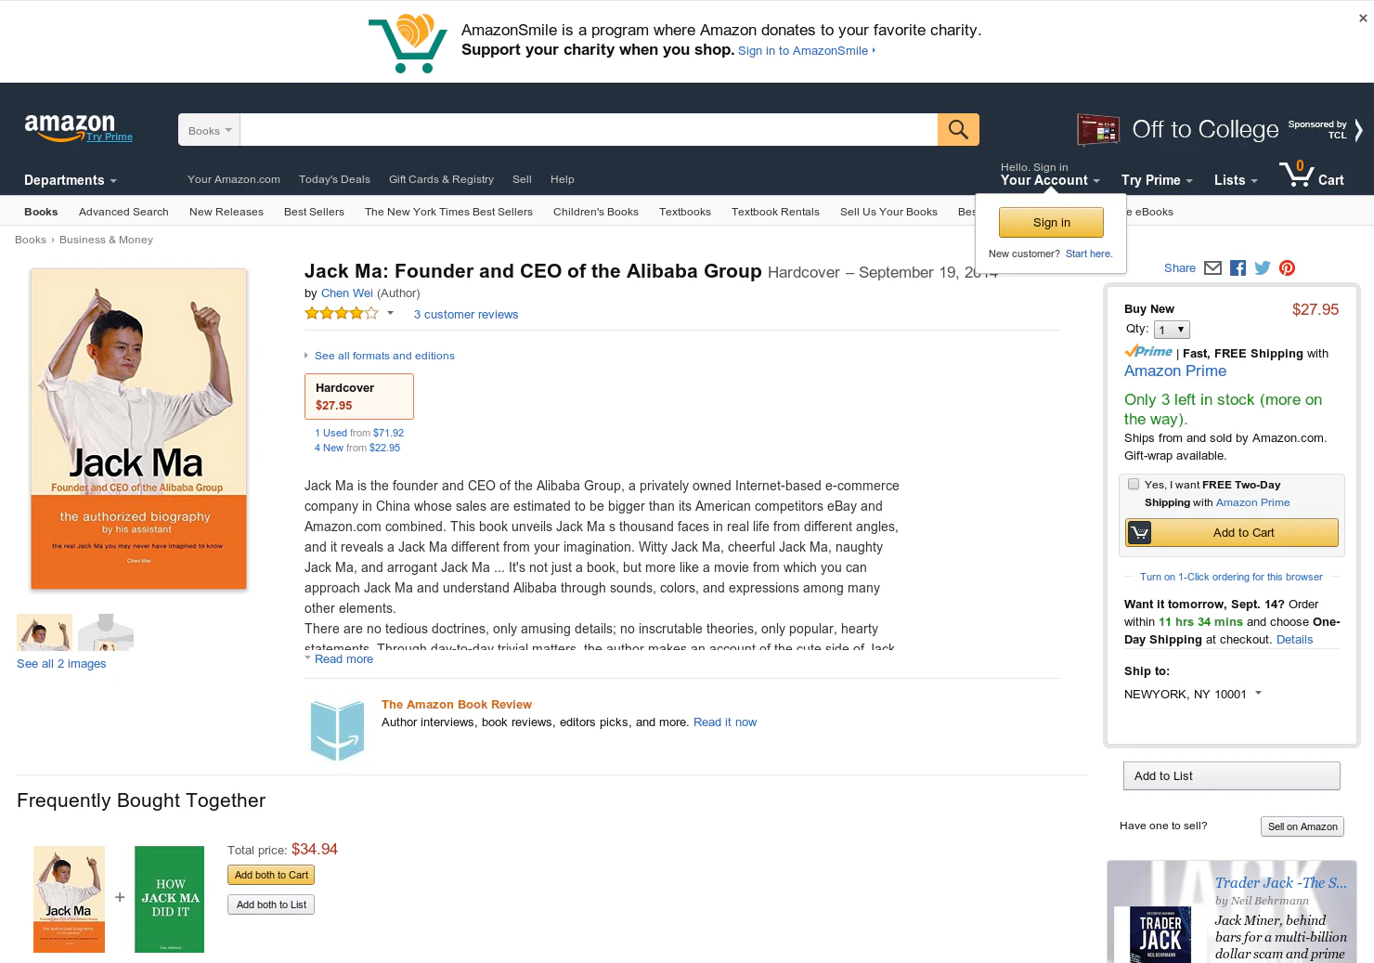Viewport: 1374px width, 963px height.
Task: Pin this book on Pinterest
Action: coord(1287,268)
